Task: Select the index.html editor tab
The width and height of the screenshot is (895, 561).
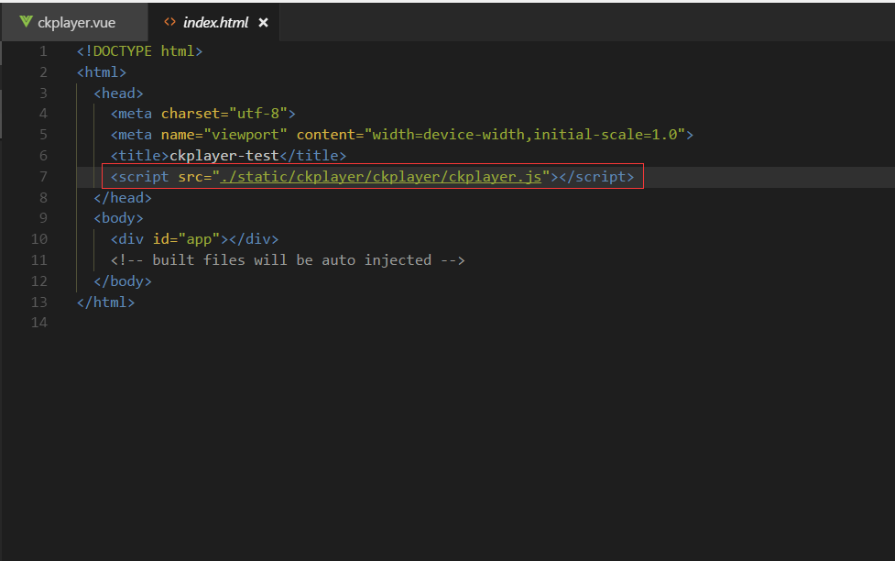Action: click(213, 22)
